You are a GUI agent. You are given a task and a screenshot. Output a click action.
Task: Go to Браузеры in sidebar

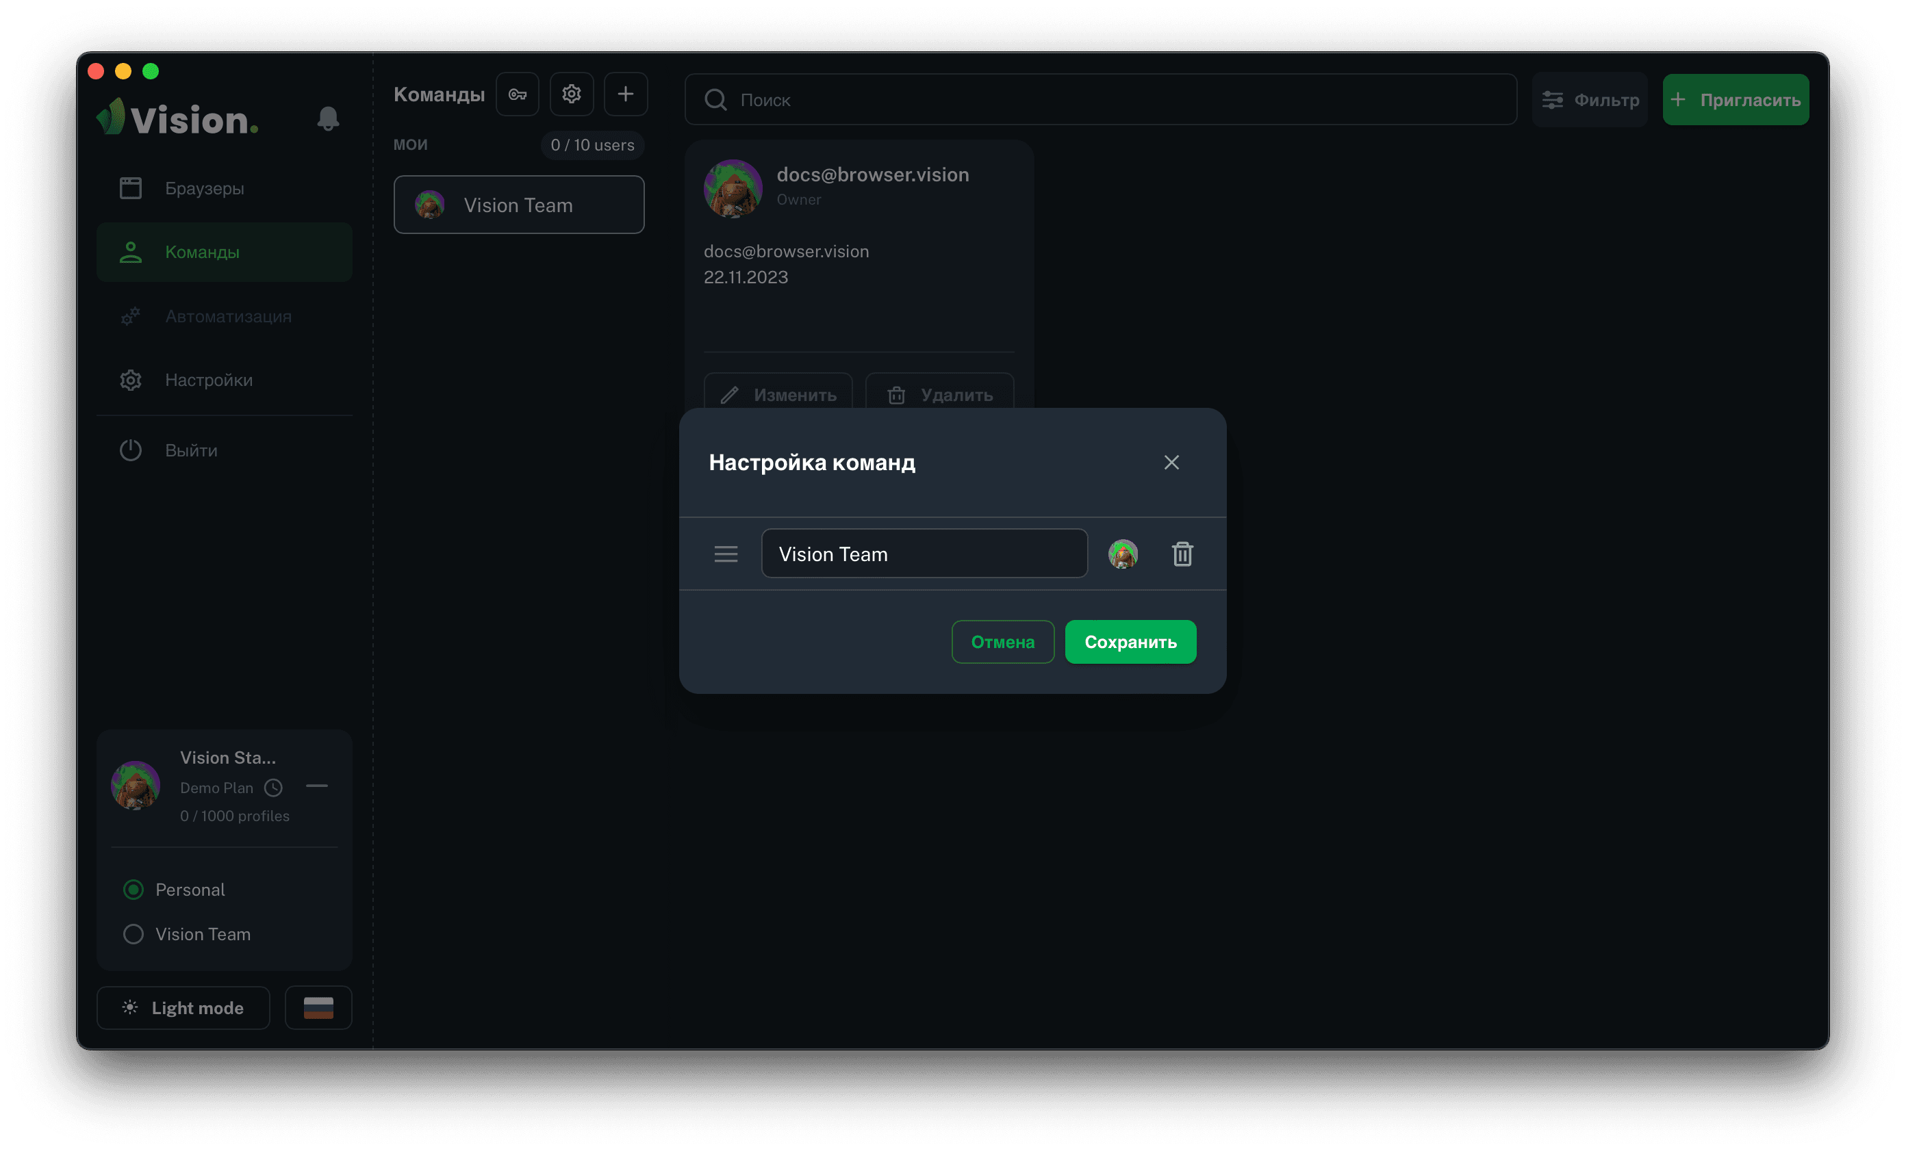point(204,189)
